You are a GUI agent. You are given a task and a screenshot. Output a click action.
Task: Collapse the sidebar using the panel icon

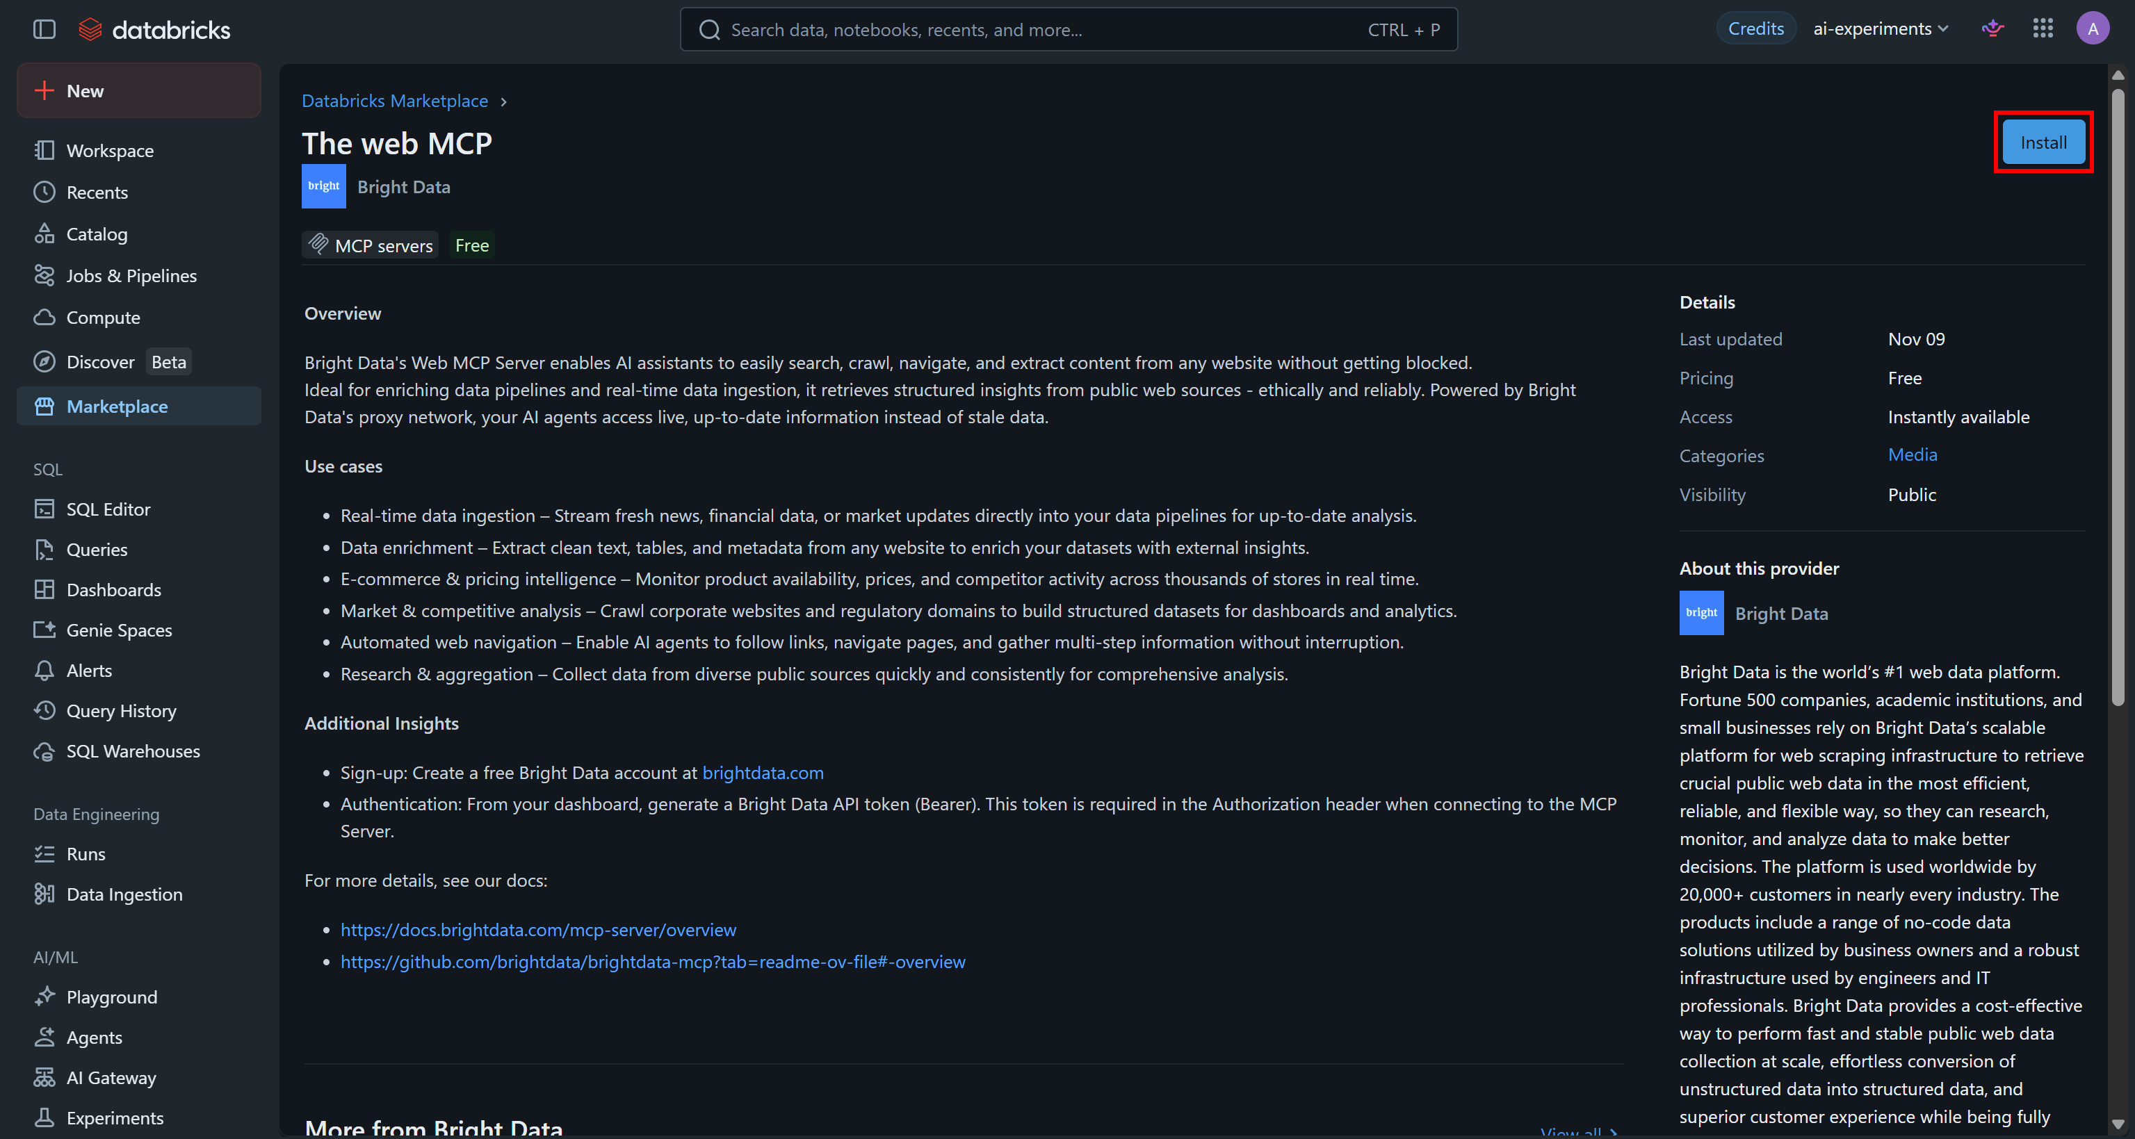(x=44, y=30)
